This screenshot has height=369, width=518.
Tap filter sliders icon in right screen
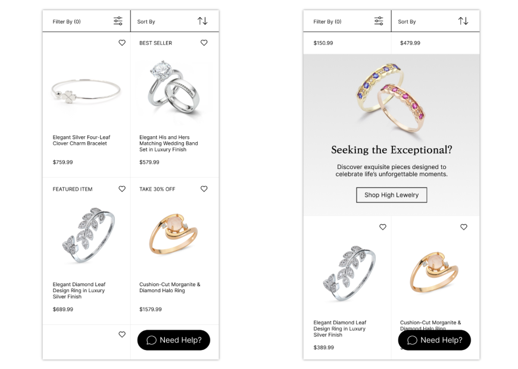point(379,21)
